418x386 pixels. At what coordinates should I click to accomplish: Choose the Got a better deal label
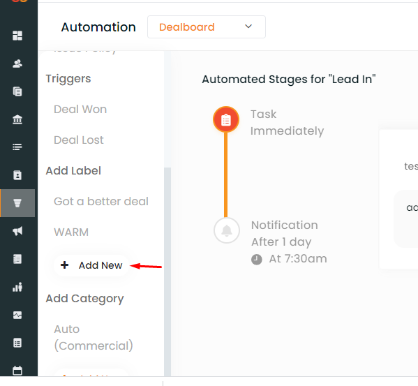pyautogui.click(x=101, y=201)
